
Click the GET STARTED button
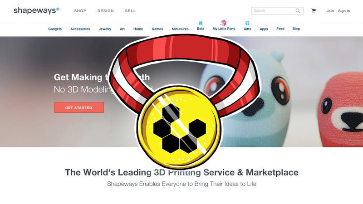(x=79, y=107)
